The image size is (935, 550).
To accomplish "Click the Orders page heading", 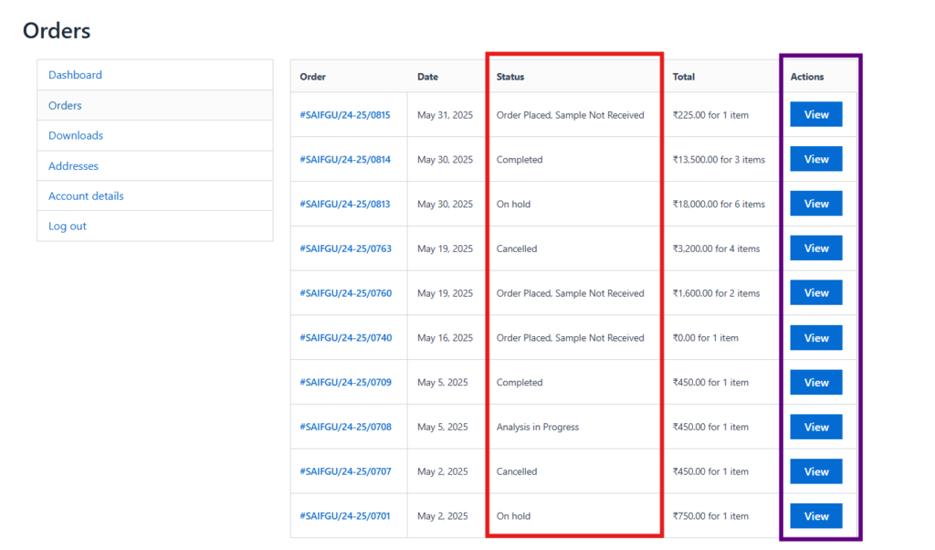I will pyautogui.click(x=57, y=30).
